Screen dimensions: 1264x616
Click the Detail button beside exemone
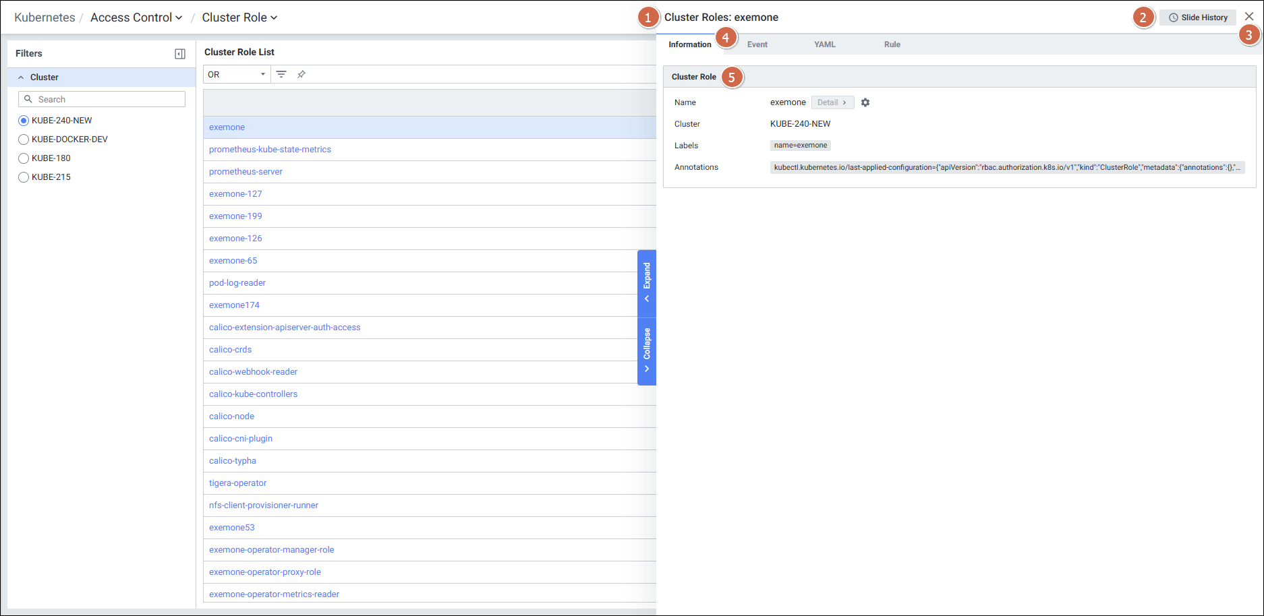[x=832, y=102]
